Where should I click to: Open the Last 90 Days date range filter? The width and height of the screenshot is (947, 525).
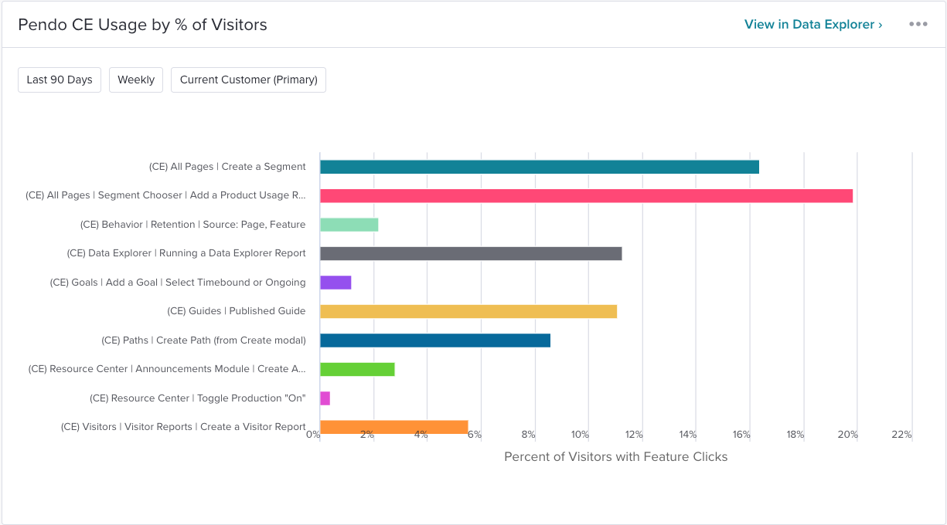[60, 80]
